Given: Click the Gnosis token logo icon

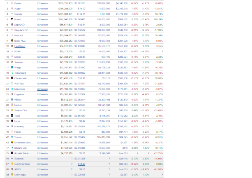Looking at the screenshot, I should pos(12,14).
